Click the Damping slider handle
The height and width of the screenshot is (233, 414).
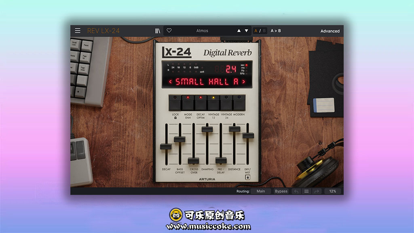[207, 129]
